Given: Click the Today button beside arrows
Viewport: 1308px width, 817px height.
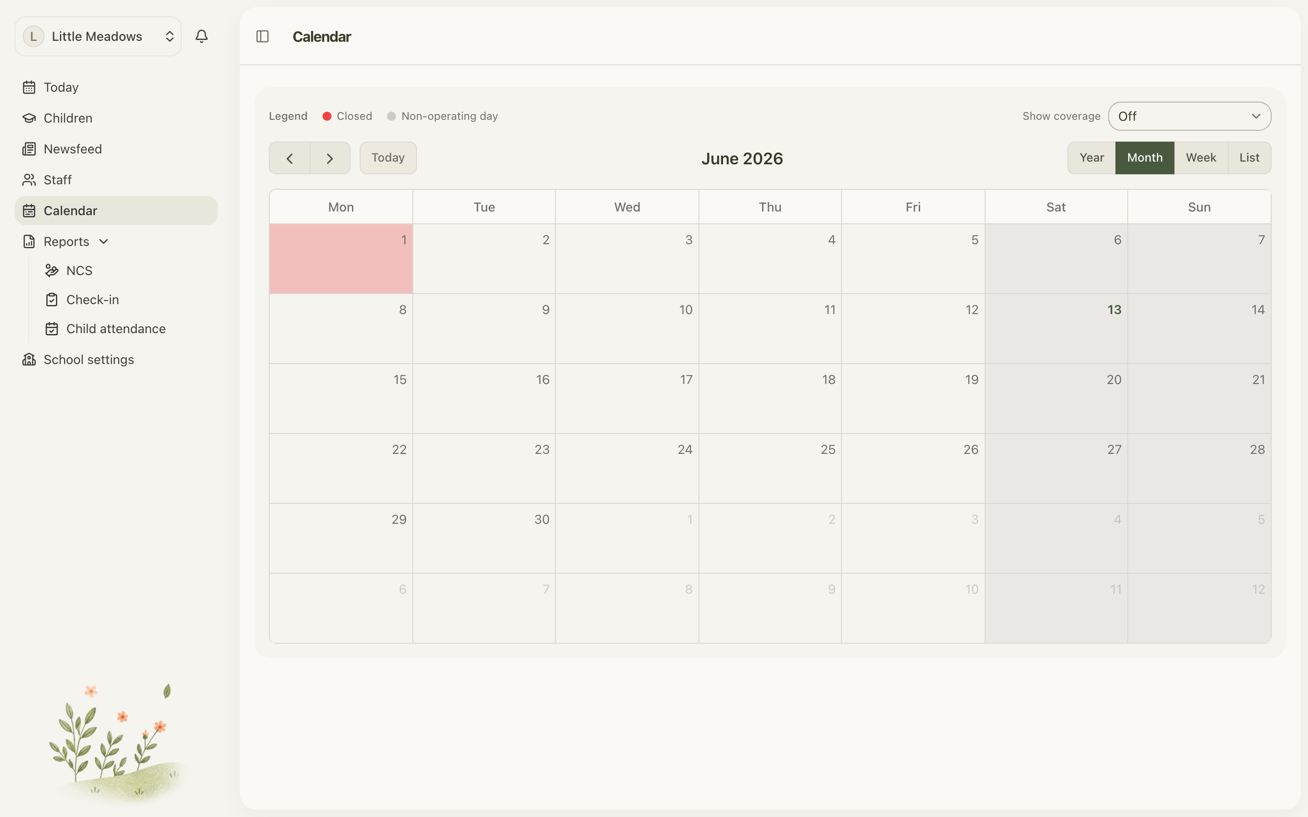Looking at the screenshot, I should tap(388, 158).
